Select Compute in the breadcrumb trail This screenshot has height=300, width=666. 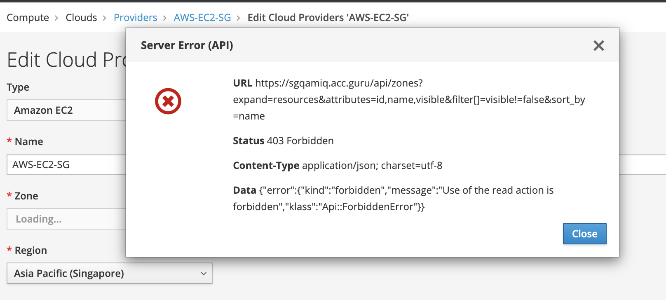28,18
